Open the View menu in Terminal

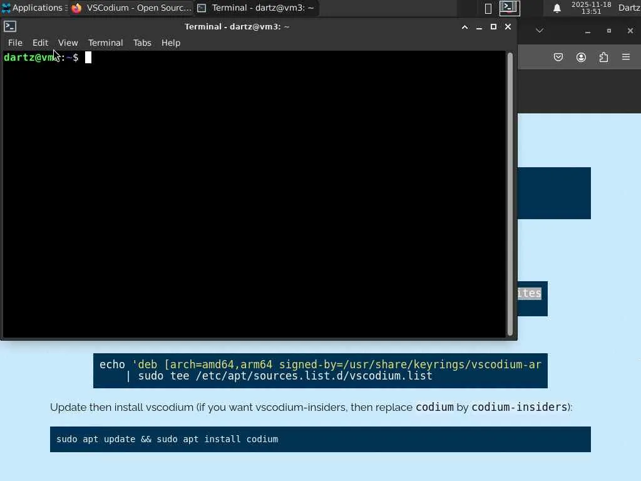[68, 43]
